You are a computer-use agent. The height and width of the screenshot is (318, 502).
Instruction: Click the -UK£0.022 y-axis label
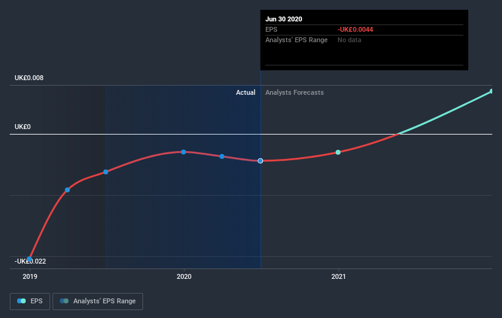(30, 261)
